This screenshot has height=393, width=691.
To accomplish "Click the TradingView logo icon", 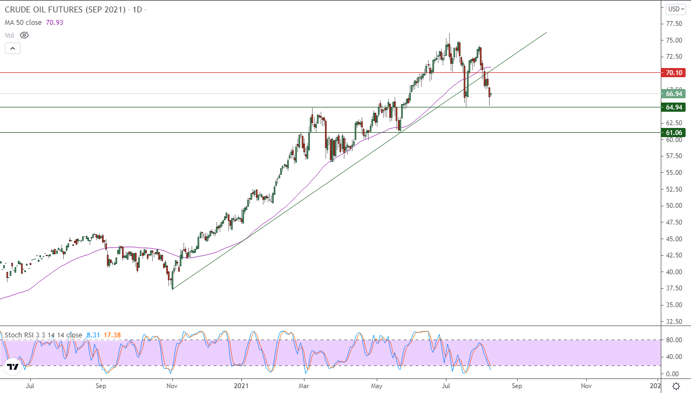I will pos(13,367).
